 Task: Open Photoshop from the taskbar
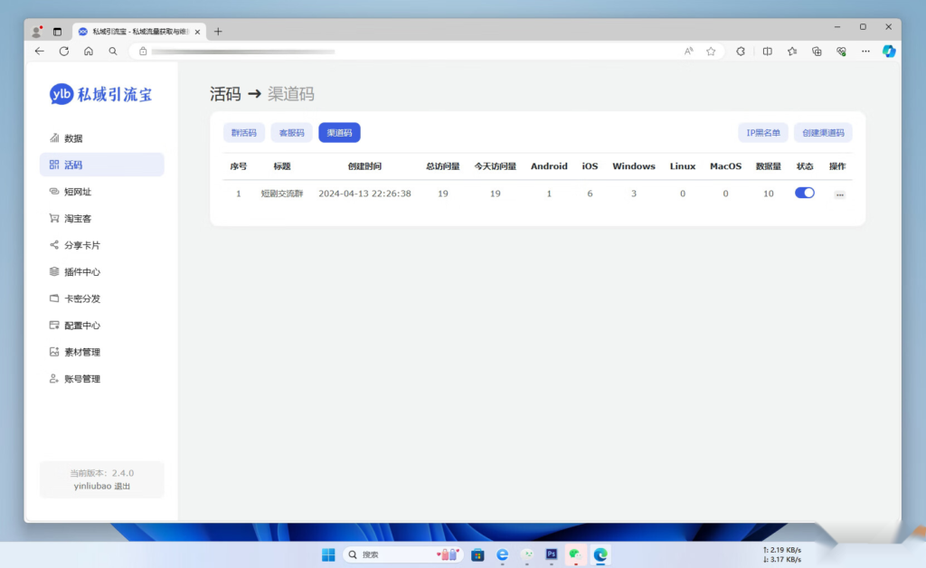pyautogui.click(x=551, y=554)
